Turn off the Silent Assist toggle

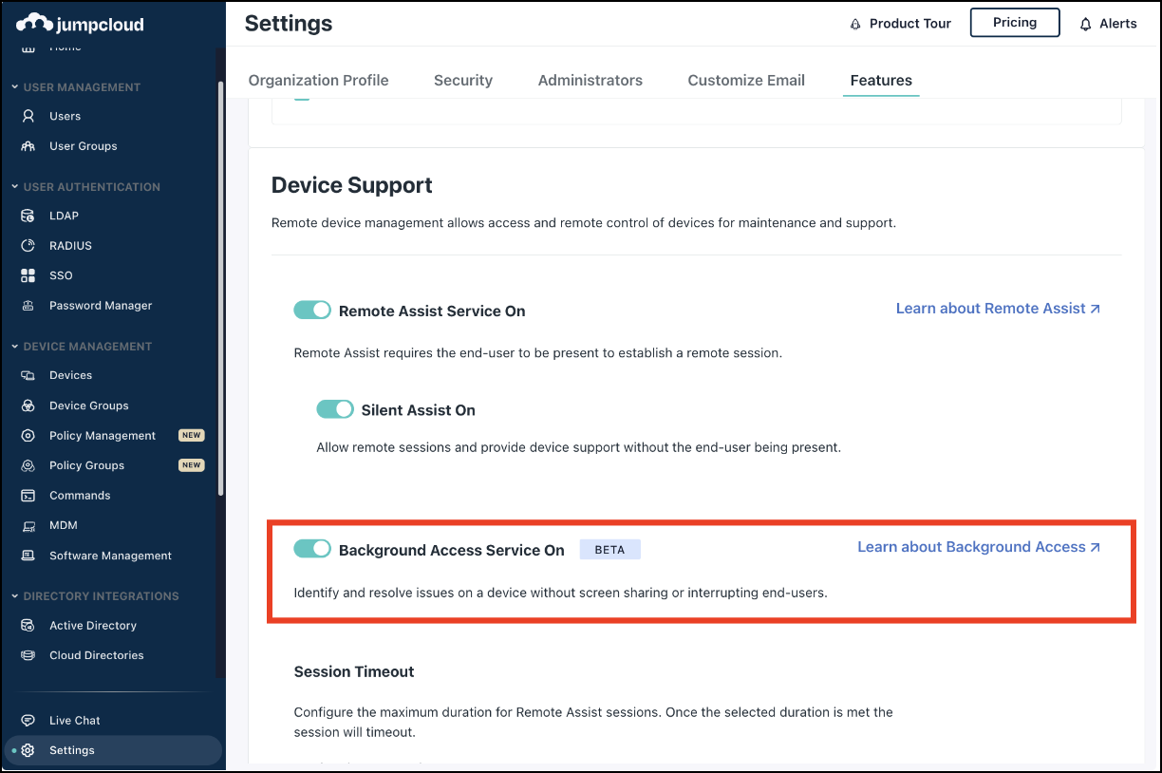335,409
